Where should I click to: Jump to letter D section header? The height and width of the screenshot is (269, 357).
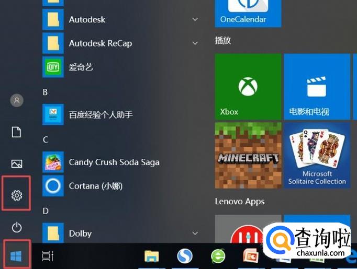pyautogui.click(x=46, y=211)
